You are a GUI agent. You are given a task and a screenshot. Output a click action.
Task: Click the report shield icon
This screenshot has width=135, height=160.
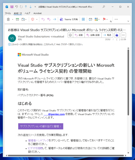click(32, 19)
